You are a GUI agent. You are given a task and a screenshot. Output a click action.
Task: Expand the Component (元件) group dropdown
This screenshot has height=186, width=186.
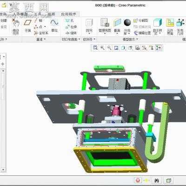[x=3, y=40]
